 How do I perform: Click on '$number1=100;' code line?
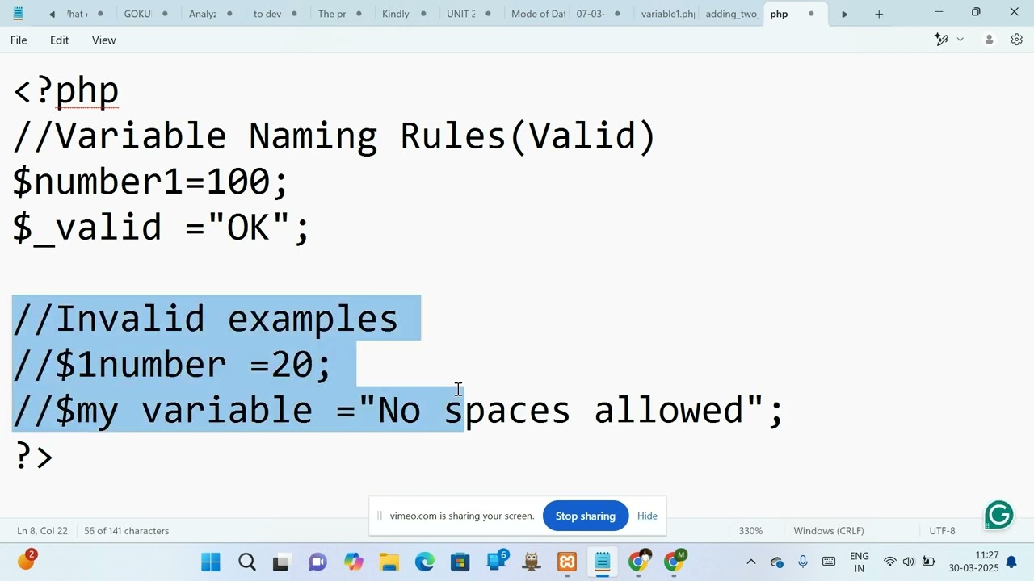click(x=150, y=182)
